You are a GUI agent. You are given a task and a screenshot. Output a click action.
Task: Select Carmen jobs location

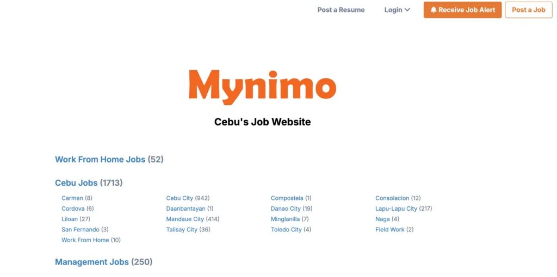point(72,198)
